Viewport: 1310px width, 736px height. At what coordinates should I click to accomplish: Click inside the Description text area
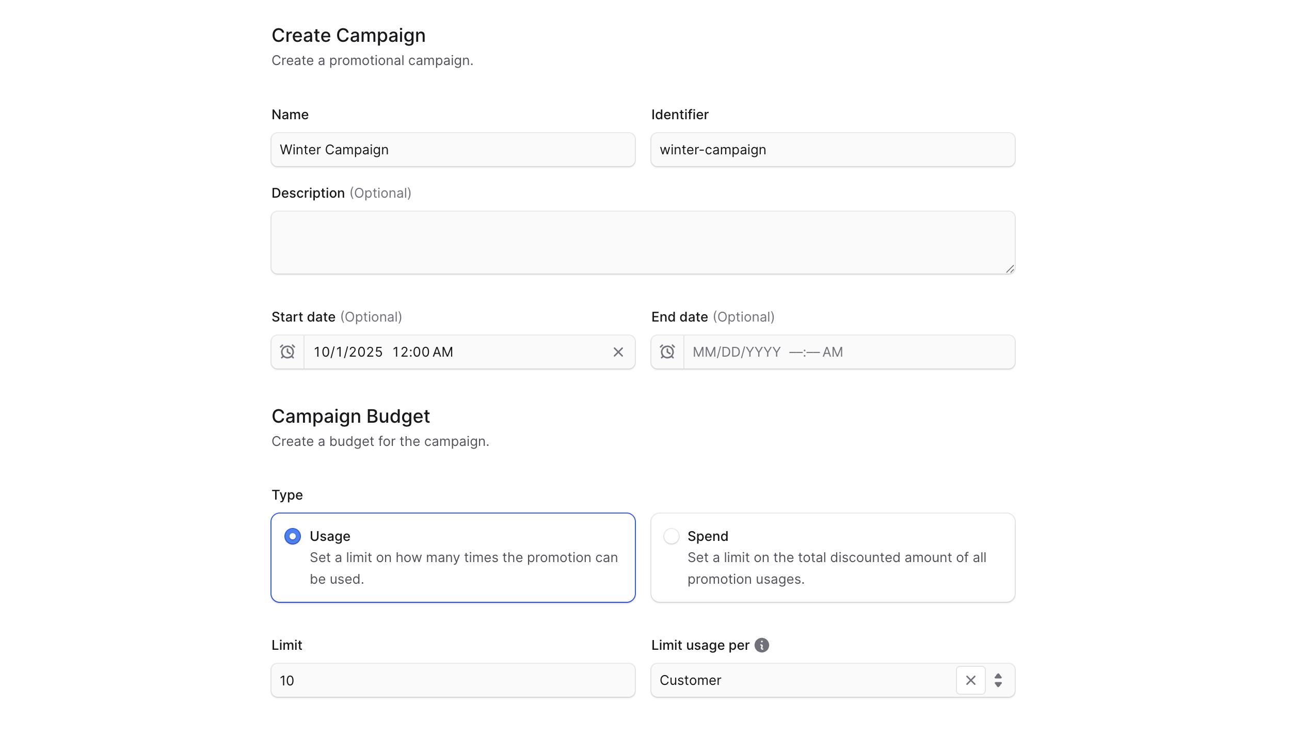tap(642, 242)
